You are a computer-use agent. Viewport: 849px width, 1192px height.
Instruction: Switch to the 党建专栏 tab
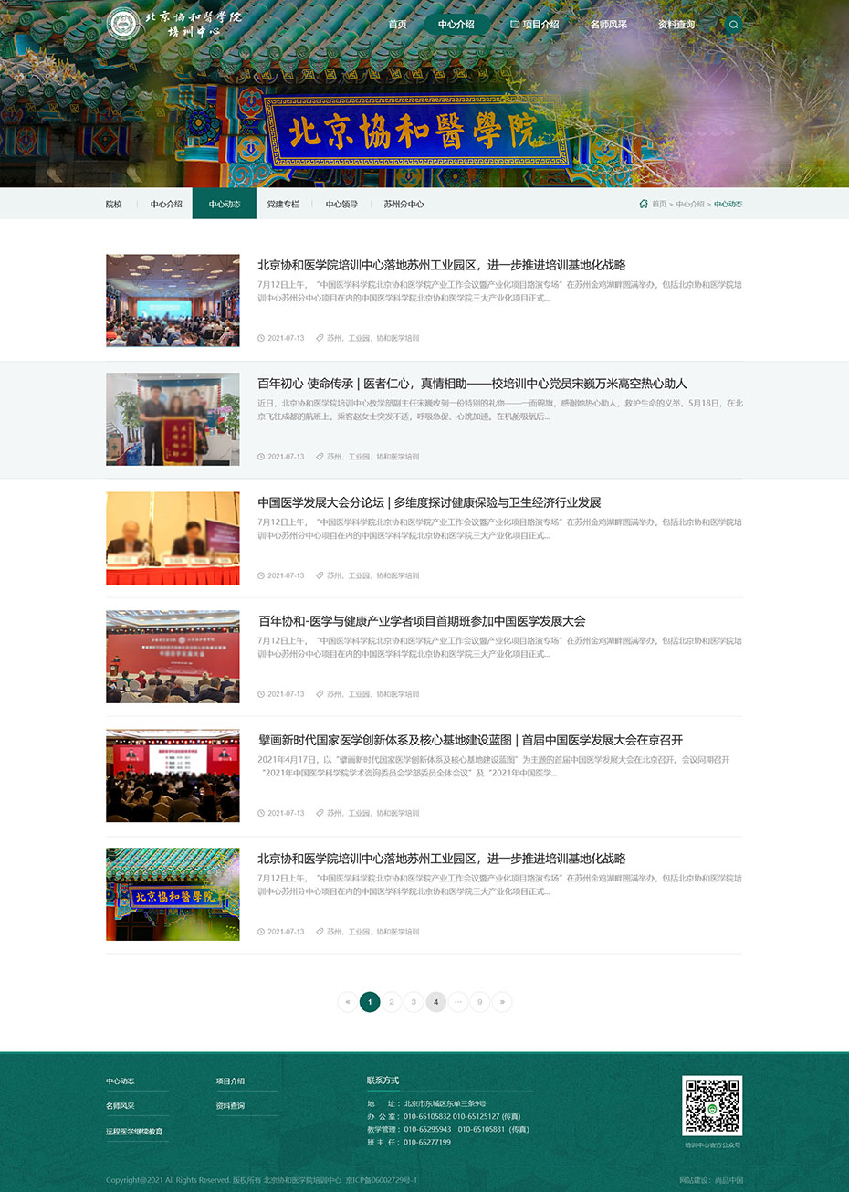286,204
